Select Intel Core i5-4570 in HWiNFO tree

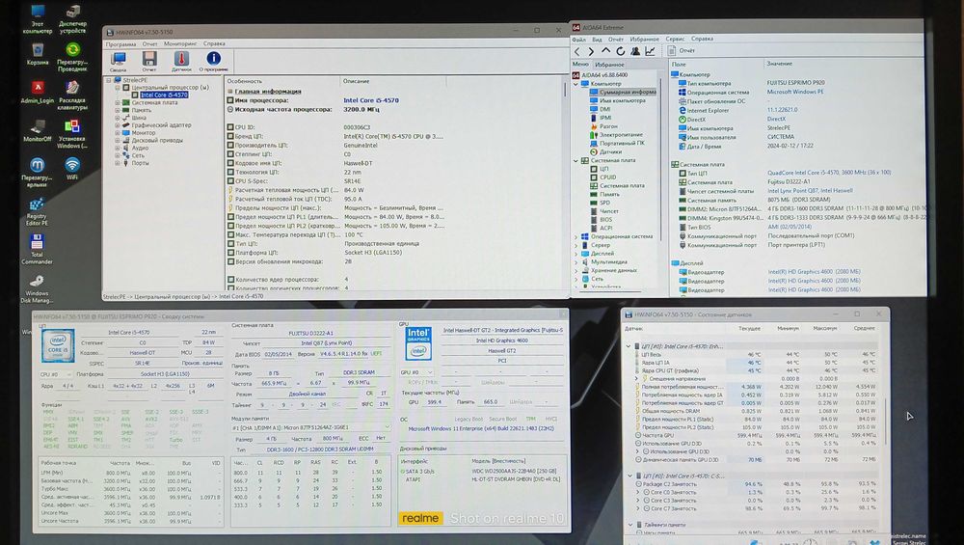[163, 95]
